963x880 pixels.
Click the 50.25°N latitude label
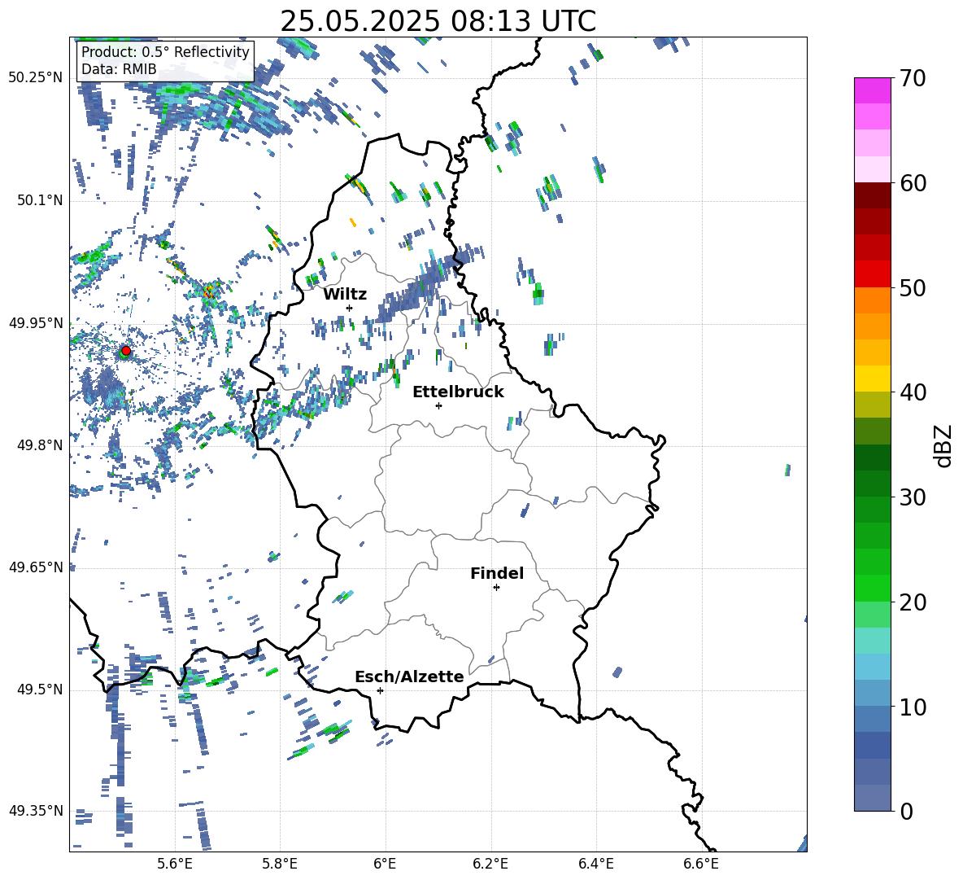point(37,77)
